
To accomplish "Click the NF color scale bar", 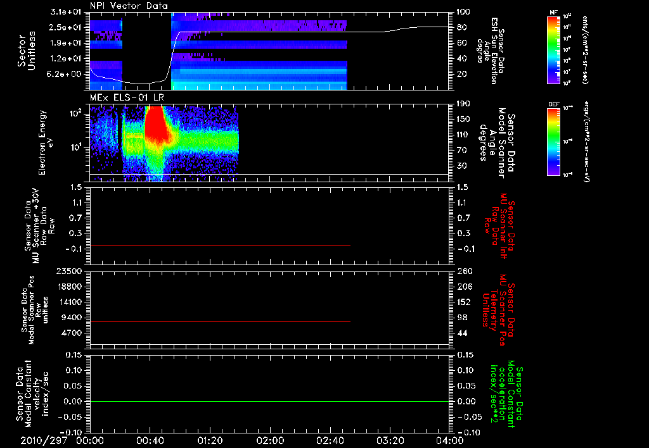I will tap(553, 50).
